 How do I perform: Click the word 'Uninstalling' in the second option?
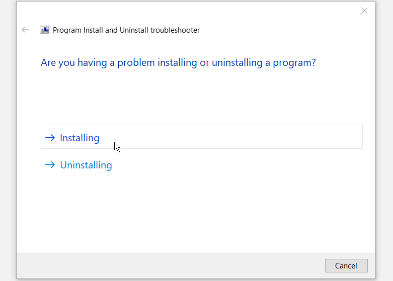click(x=86, y=165)
